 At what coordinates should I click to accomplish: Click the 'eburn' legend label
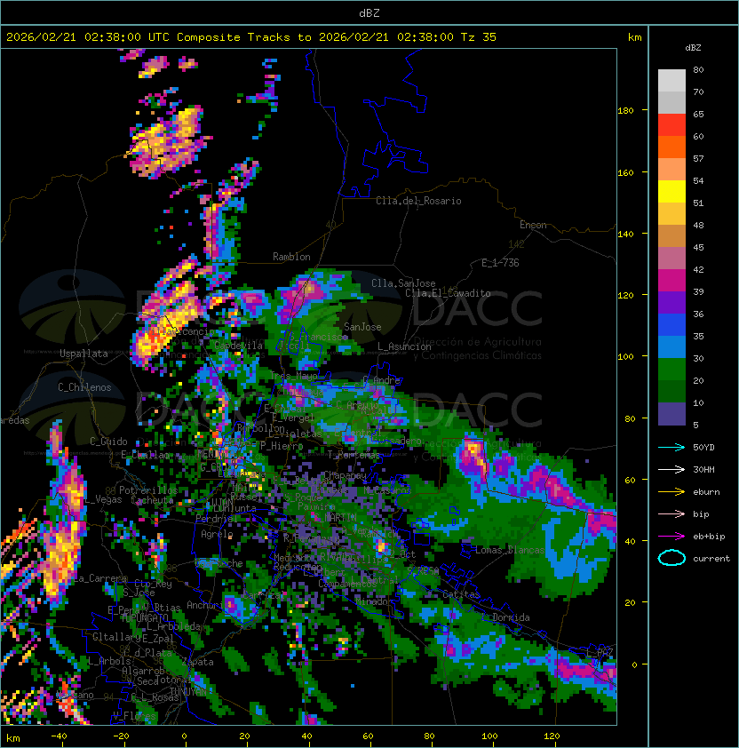(x=706, y=492)
